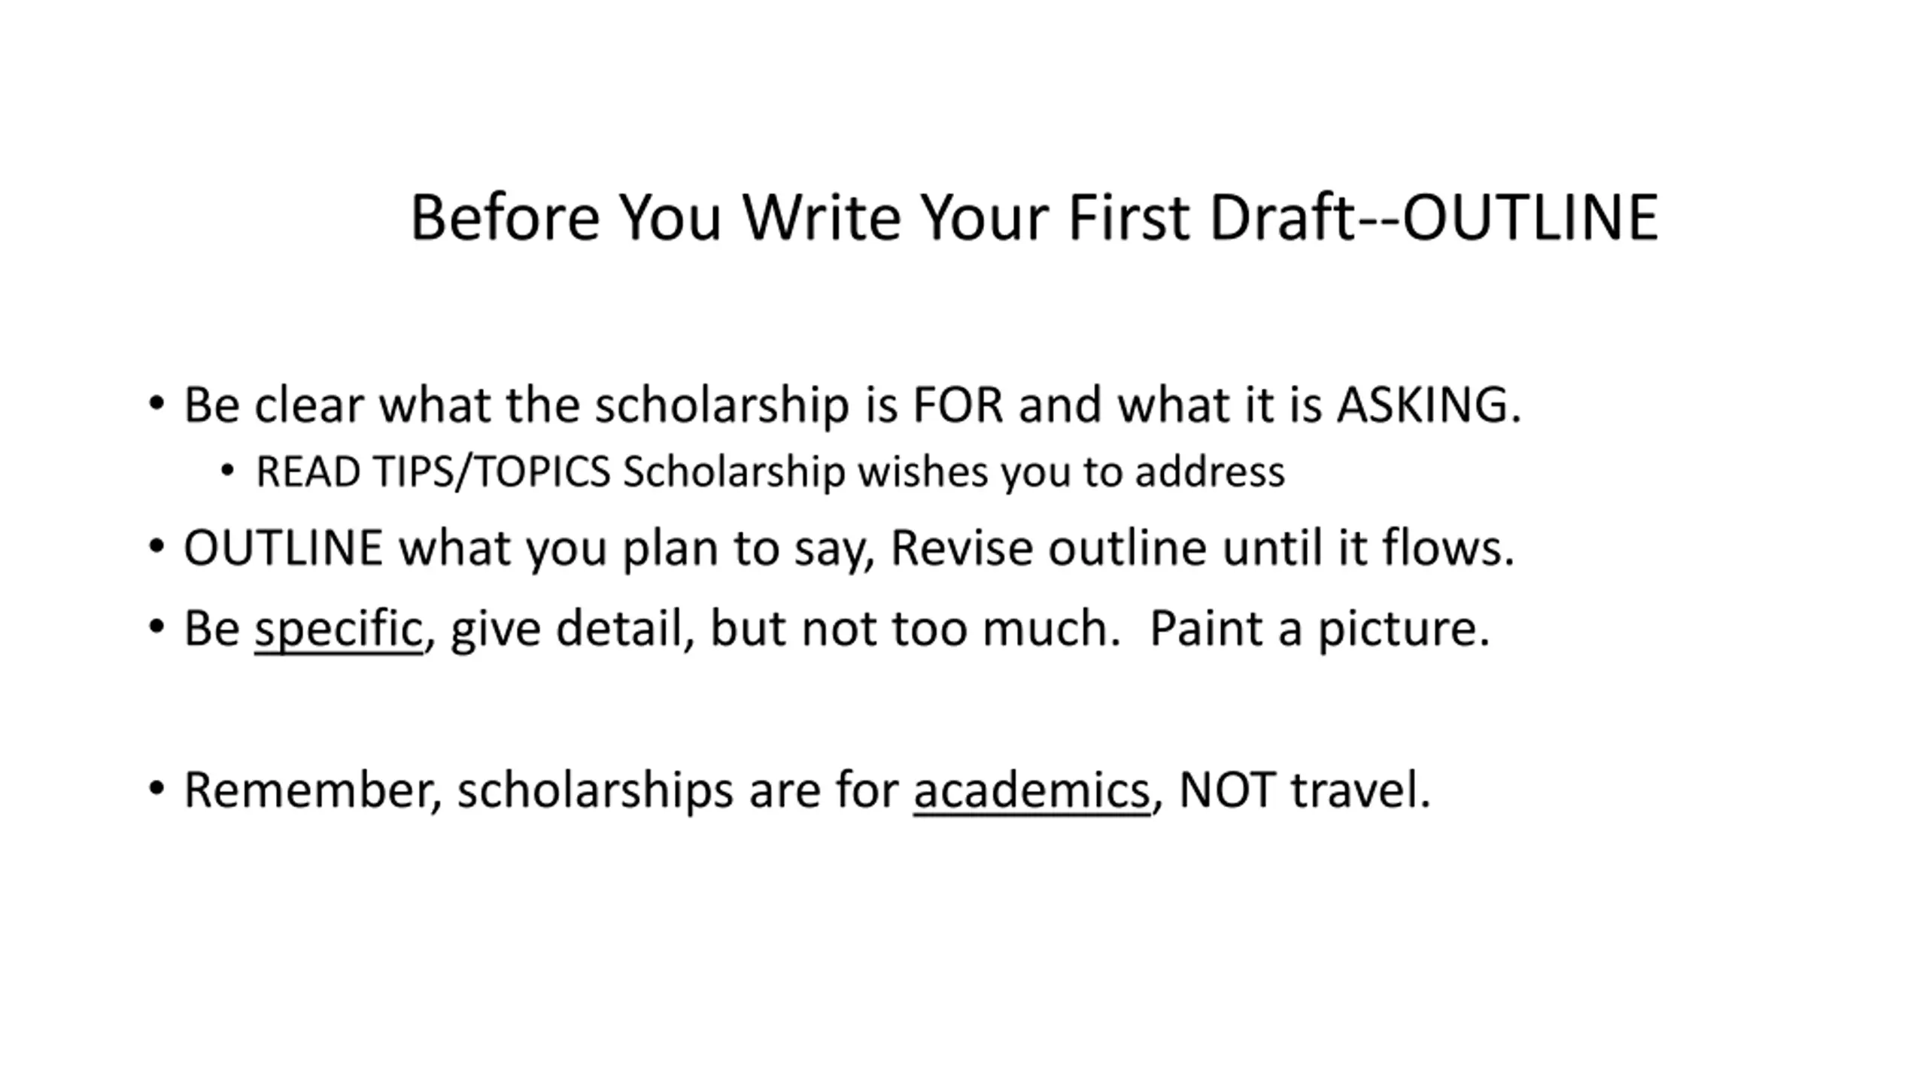Screen dimensions: 1926x1083
Task: Click 'OUTLINE' at start of second bullet
Action: click(x=283, y=548)
